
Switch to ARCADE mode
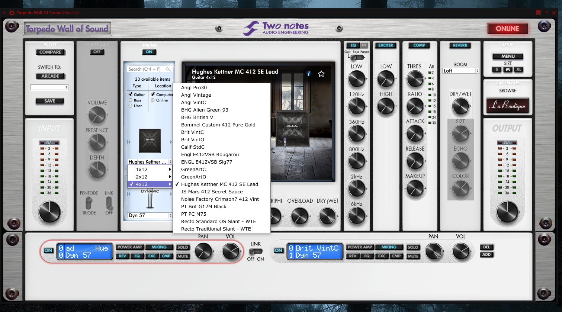click(x=50, y=76)
